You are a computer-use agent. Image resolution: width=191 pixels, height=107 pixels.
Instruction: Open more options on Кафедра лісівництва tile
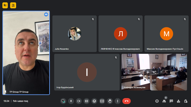[x=161, y=72]
